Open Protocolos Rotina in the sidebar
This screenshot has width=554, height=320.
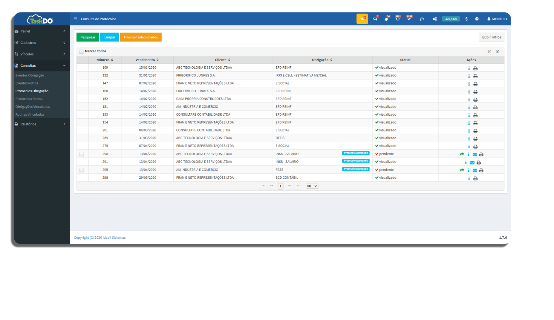pos(29,99)
